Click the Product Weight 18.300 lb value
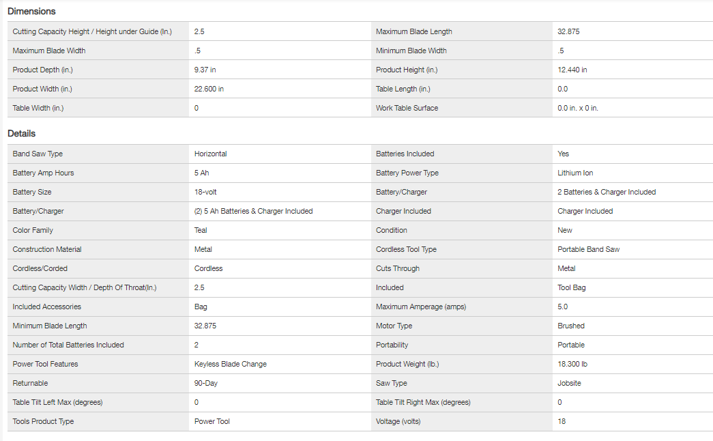The height and width of the screenshot is (441, 713). [x=572, y=364]
